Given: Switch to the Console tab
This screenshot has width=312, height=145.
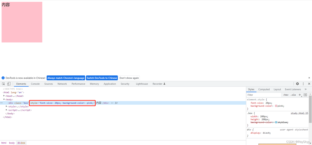Looking at the screenshot, I should coord(35,84).
